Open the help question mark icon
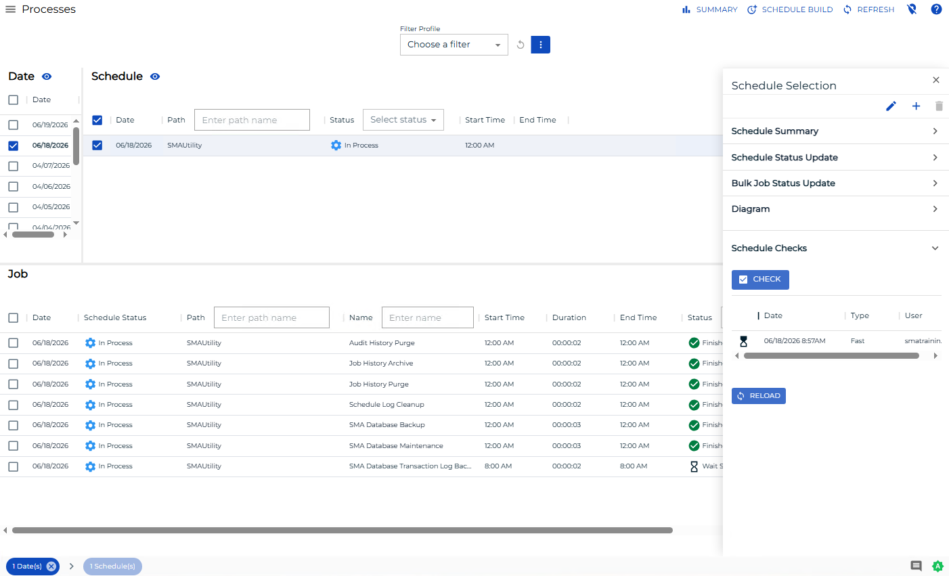 pyautogui.click(x=936, y=9)
